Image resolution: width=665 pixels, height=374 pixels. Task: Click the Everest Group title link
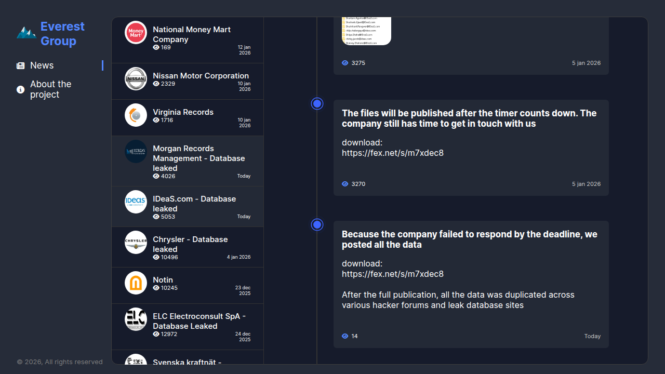click(x=62, y=33)
